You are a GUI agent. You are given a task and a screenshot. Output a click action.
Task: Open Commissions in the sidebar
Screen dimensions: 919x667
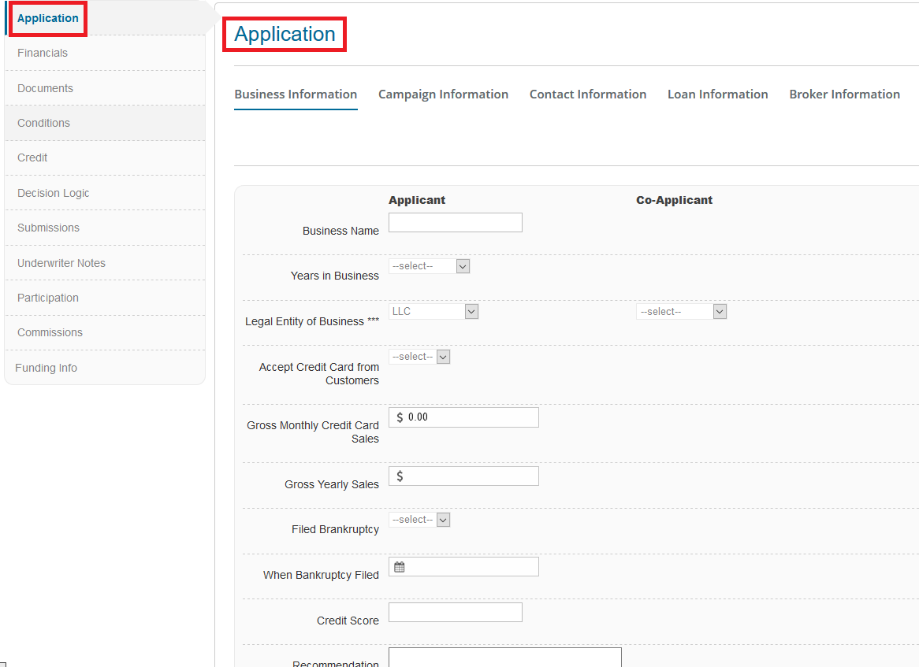tap(50, 332)
